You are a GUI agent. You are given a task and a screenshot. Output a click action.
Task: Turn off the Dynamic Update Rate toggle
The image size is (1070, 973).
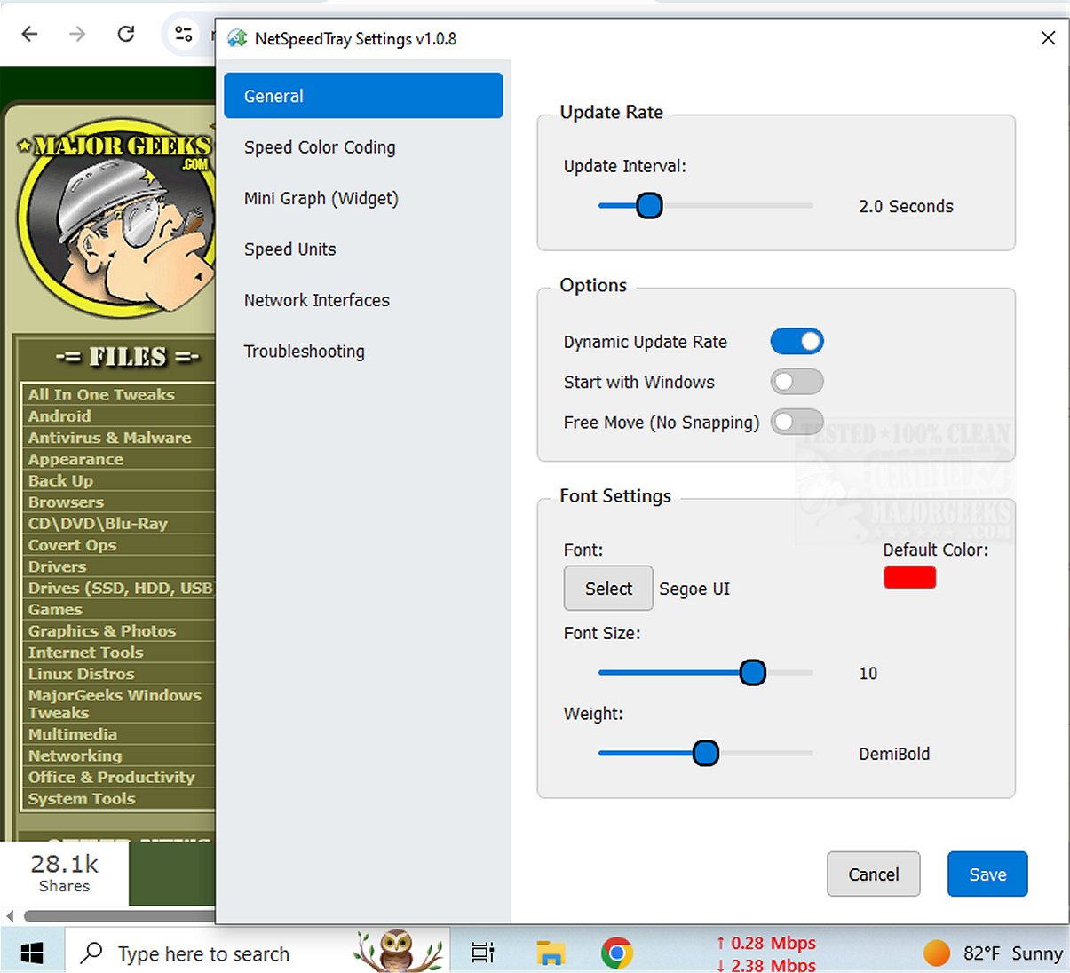pos(797,342)
